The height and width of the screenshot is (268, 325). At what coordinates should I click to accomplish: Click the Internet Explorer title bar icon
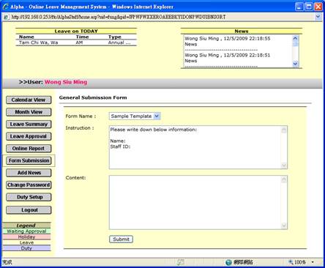5,7
